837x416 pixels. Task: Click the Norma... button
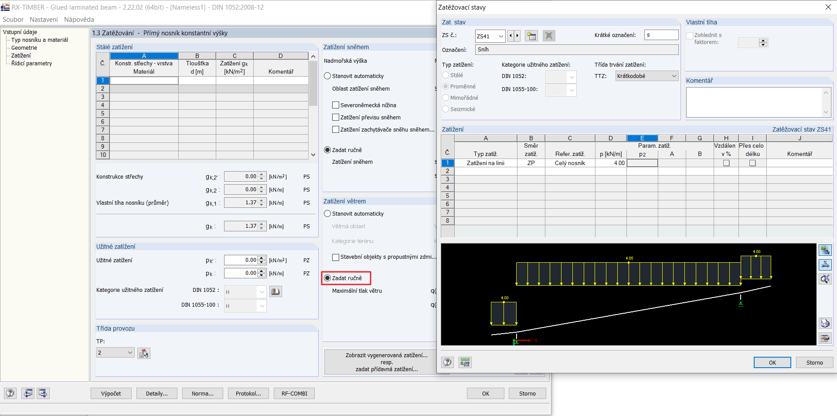(203, 393)
